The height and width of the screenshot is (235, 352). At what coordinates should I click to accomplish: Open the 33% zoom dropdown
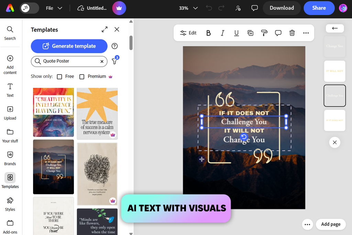[188, 8]
